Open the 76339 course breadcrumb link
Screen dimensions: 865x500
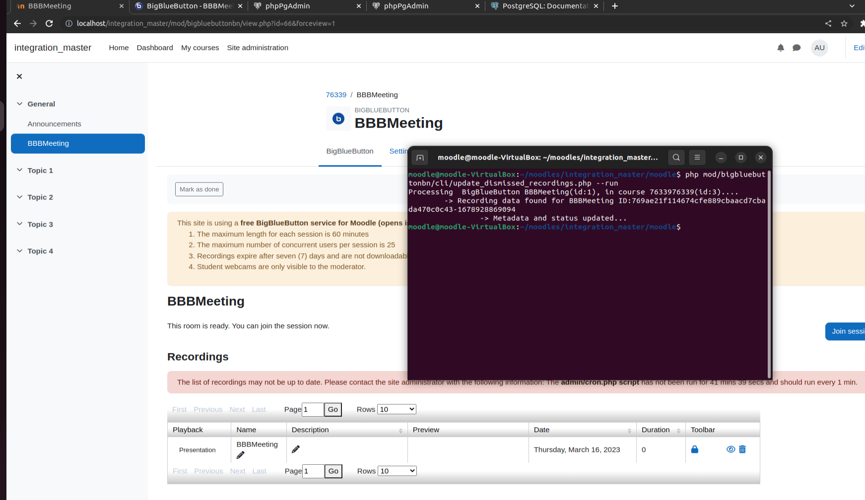pos(336,95)
